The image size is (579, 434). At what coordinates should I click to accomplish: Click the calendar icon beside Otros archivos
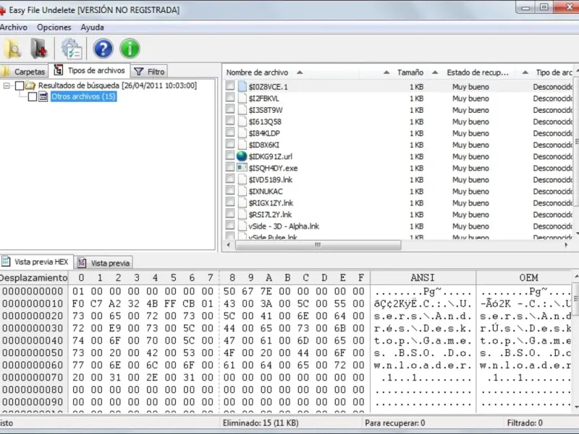pos(43,97)
